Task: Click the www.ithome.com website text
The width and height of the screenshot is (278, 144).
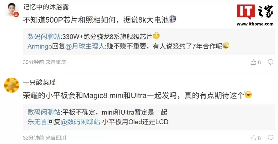Action: click(x=255, y=24)
